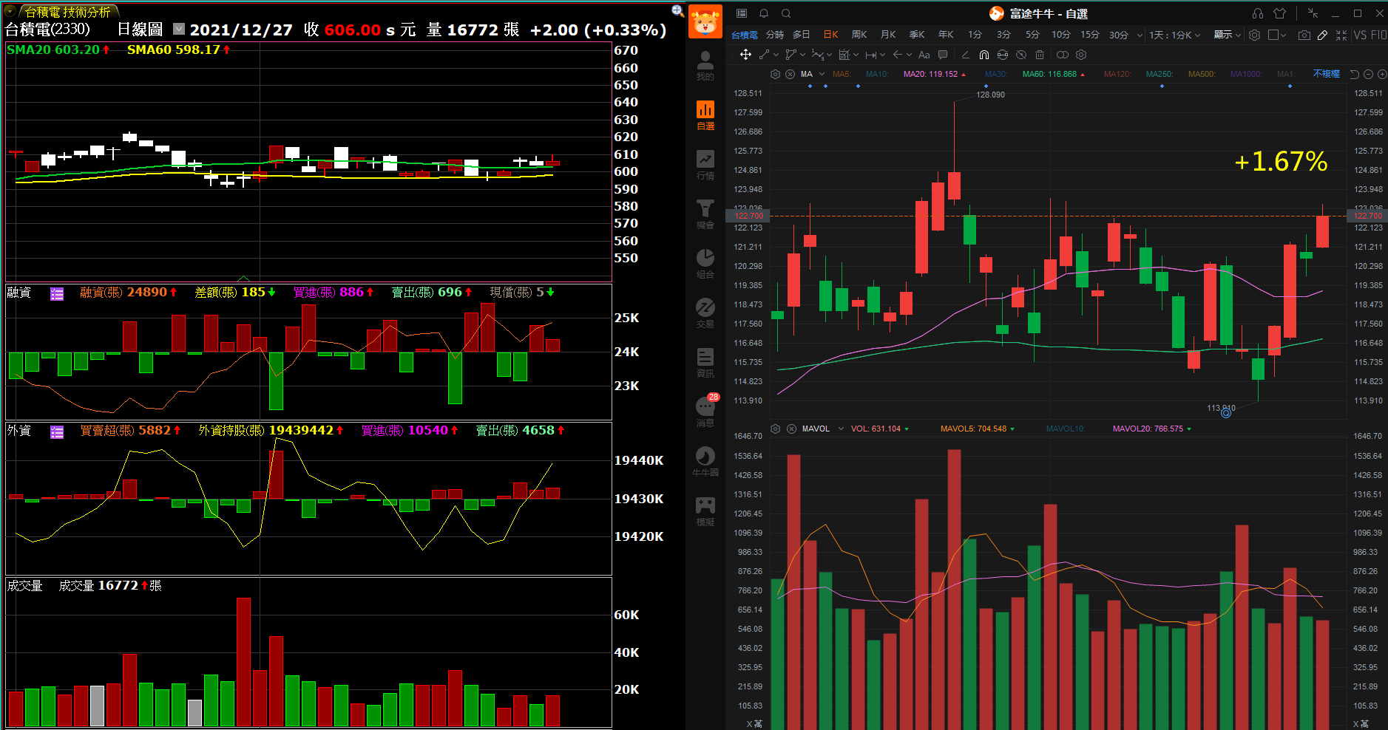The height and width of the screenshot is (730, 1388).
Task: Click the list panel icon in title bar
Action: (742, 13)
